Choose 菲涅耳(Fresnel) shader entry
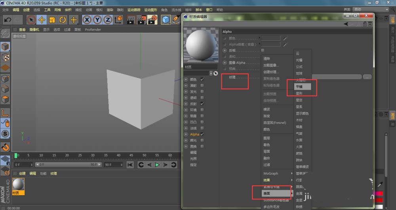 click(275, 122)
